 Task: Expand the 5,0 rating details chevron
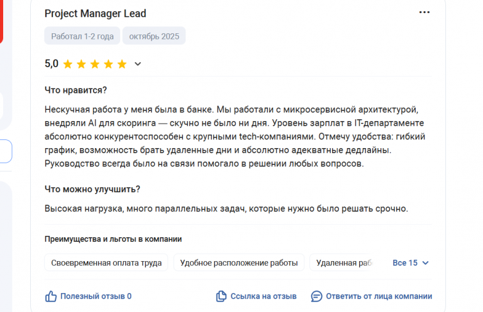click(x=138, y=64)
